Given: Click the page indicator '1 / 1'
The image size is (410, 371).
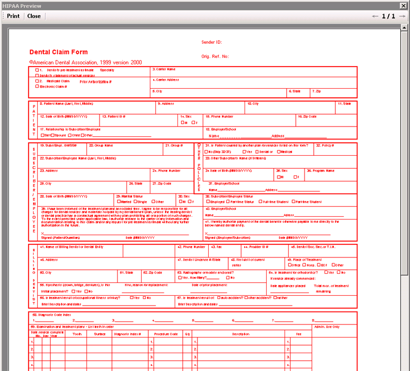Looking at the screenshot, I should tap(388, 16).
